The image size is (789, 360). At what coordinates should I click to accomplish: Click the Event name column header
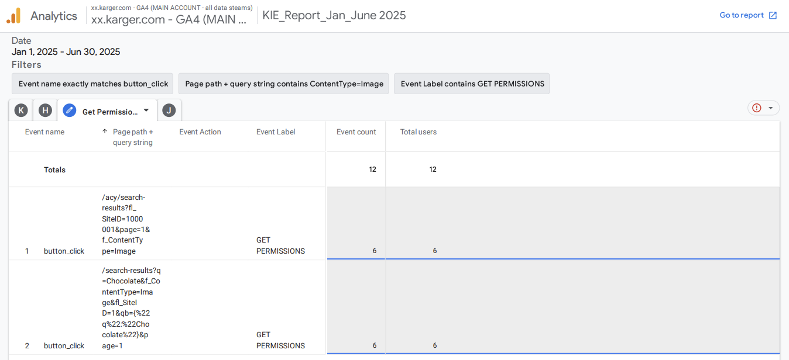pos(44,132)
